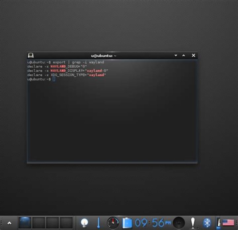This screenshot has width=238, height=230.
Task: Click the thermometer temperature gadget
Action: pyautogui.click(x=99, y=223)
